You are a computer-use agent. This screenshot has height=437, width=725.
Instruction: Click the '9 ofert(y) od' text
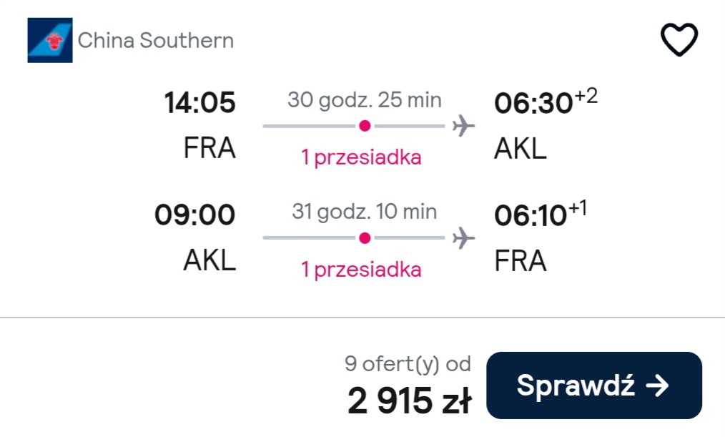coord(408,364)
